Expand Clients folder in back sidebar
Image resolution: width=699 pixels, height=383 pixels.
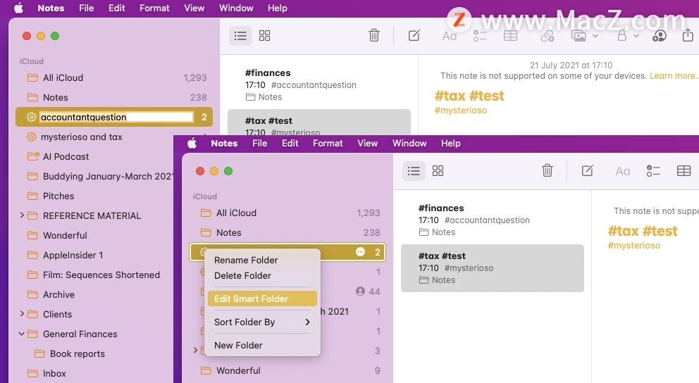[22, 314]
